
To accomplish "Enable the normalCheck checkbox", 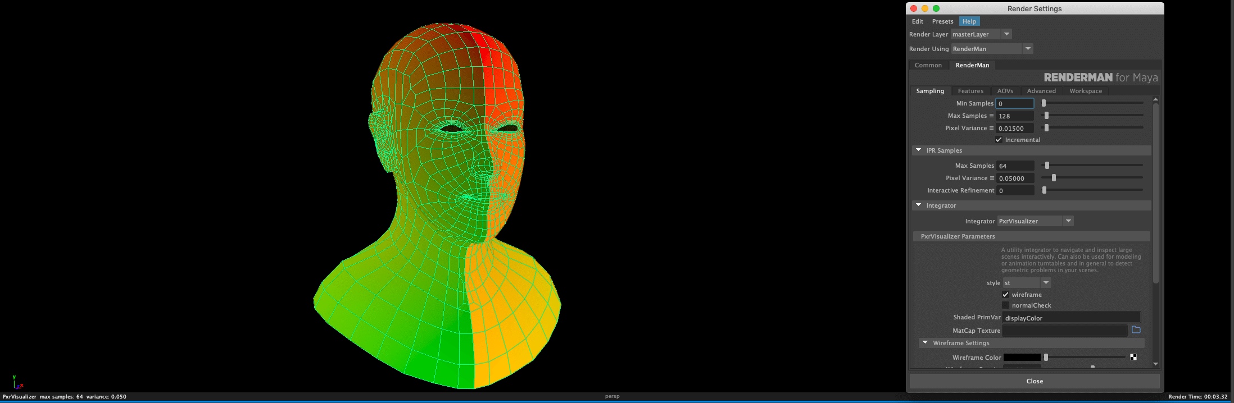I will (x=1005, y=305).
